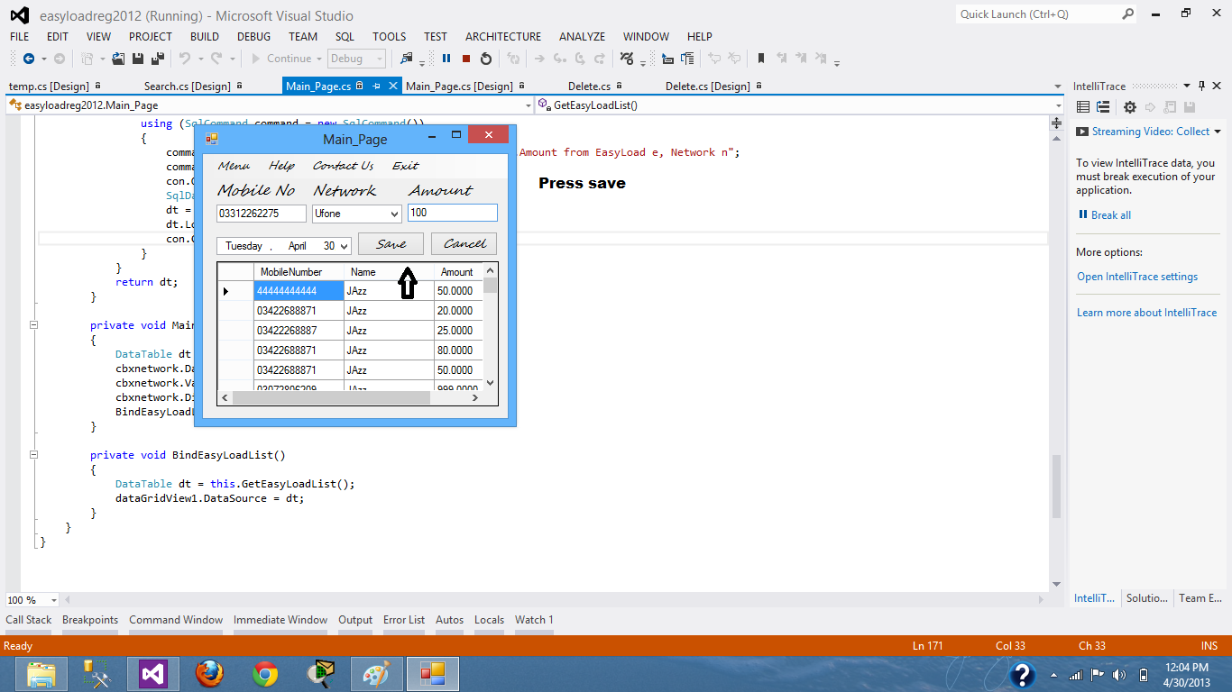
Task: Stop debugging with the red square icon
Action: [x=466, y=59]
